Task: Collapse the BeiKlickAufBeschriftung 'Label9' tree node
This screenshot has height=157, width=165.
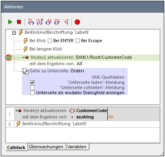Action: pyautogui.click(x=14, y=33)
